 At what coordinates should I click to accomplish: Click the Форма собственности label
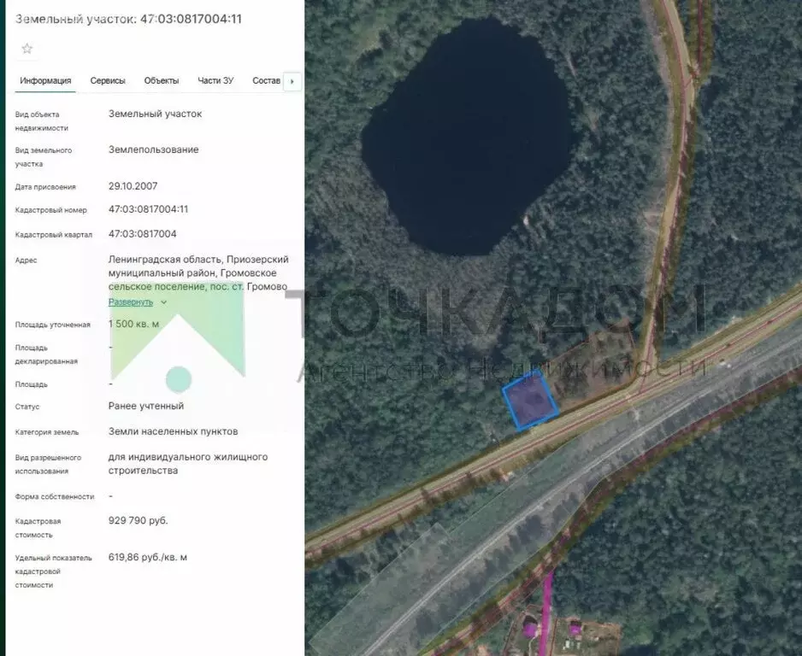point(55,496)
